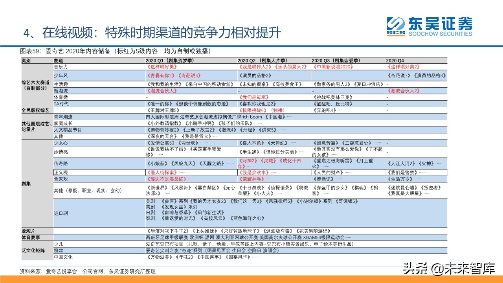Image resolution: width=503 pixels, height=283 pixels.
Task: Select the 《大江大河2》《火神》cell
Action: (x=415, y=163)
